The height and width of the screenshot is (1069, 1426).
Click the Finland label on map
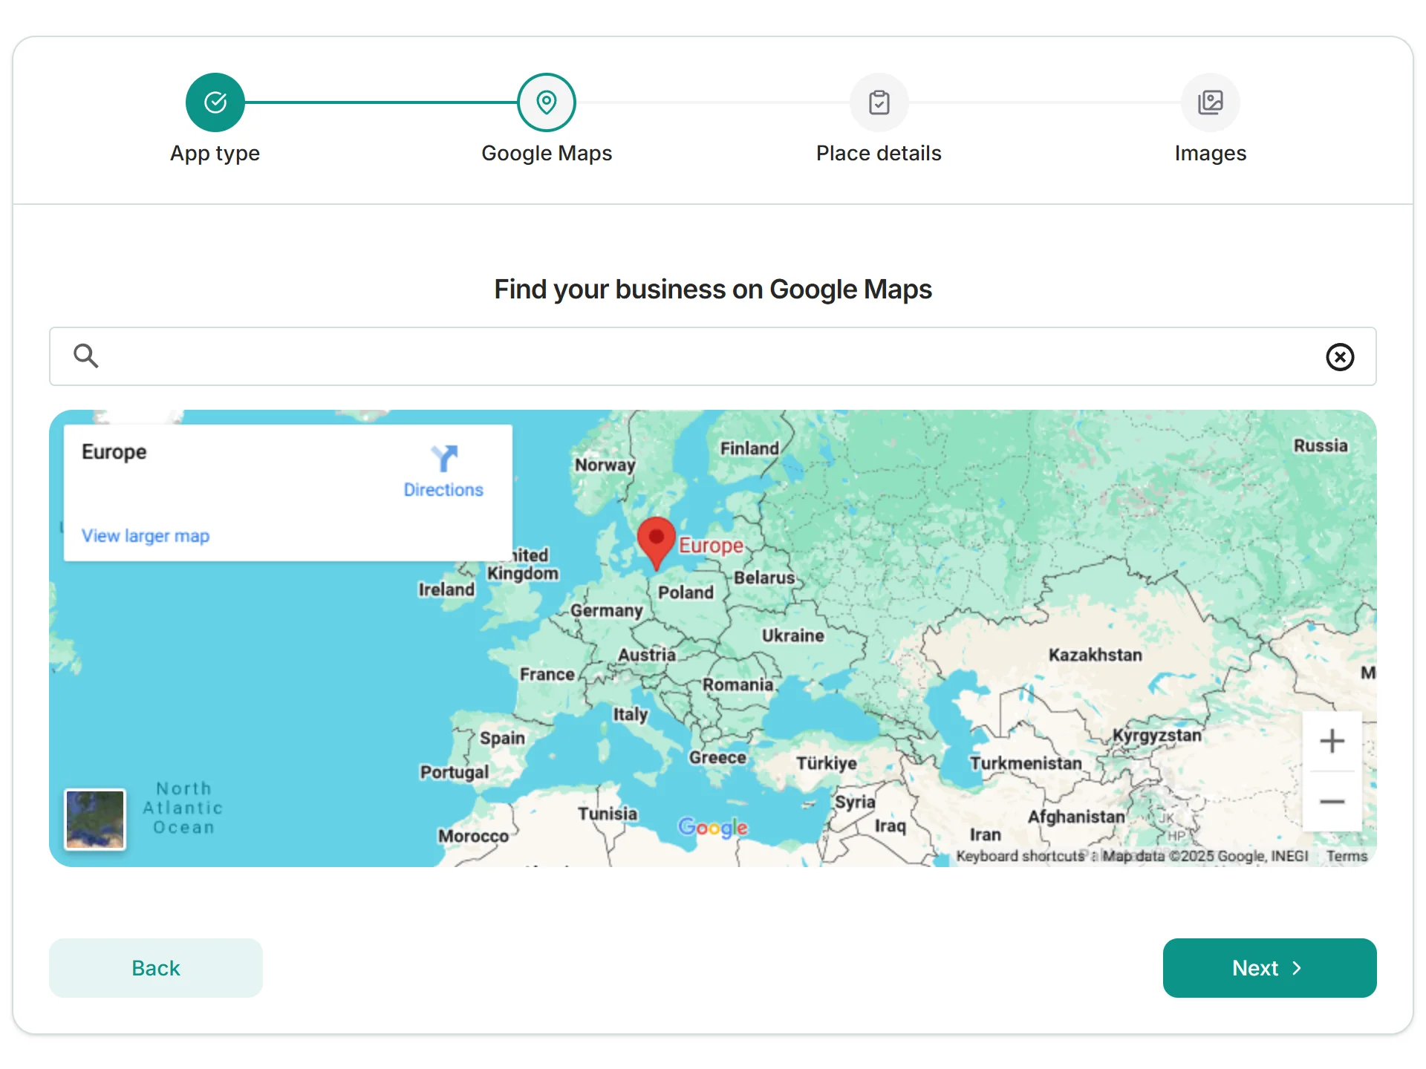point(749,448)
